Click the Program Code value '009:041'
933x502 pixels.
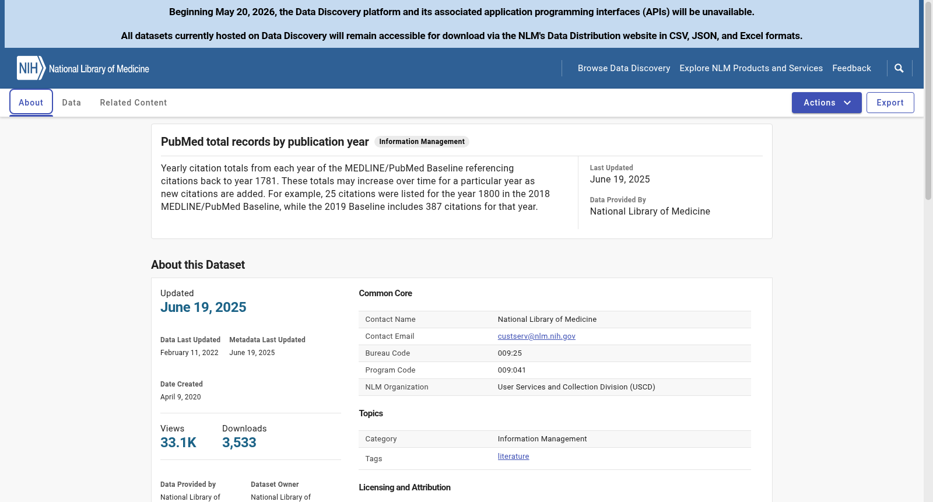(512, 370)
